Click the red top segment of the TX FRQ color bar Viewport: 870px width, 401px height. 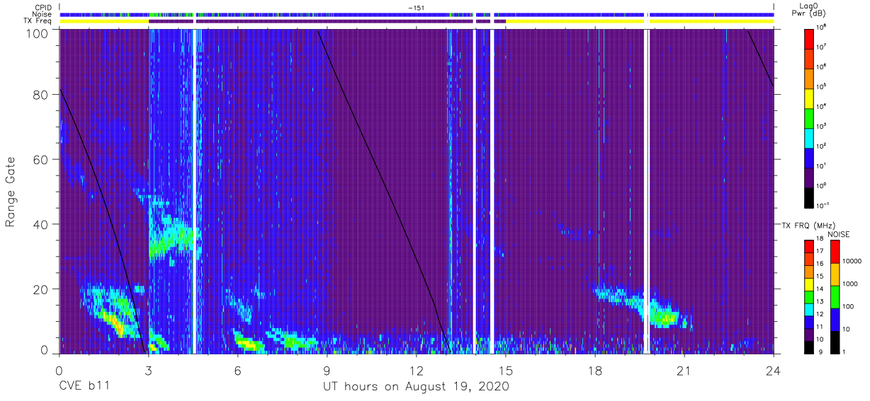click(810, 247)
